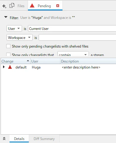The width and height of the screenshot is (116, 143).
Task: Open the User filter type dropdown
Action: pos(14,28)
